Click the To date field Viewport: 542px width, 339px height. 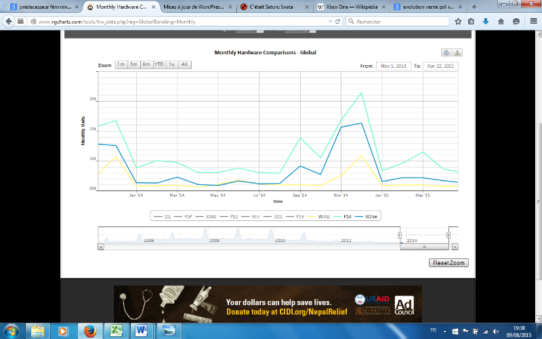click(440, 66)
